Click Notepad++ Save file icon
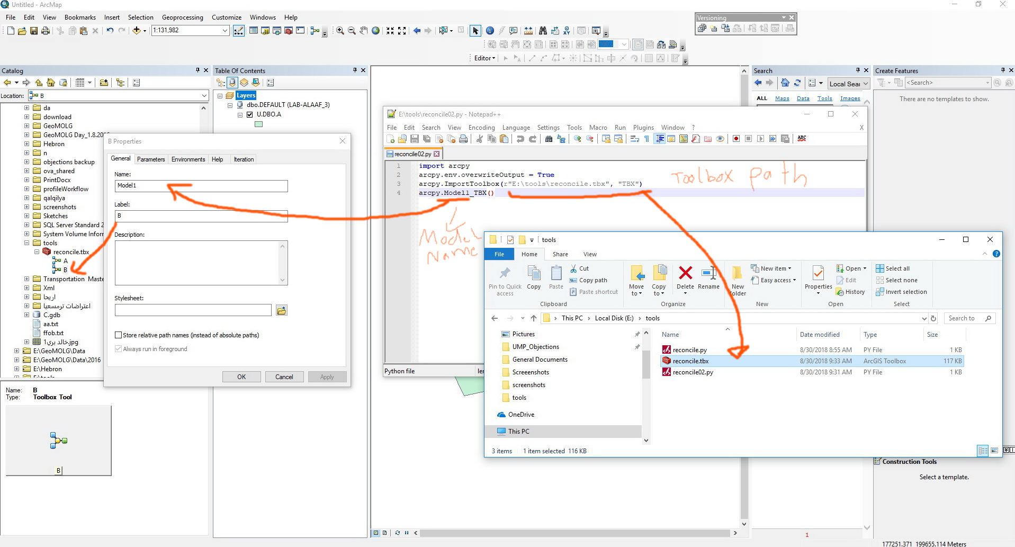1015x547 pixels. (x=415, y=139)
